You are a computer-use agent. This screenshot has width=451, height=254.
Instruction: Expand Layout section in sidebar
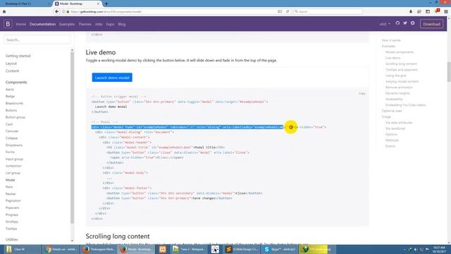[11, 64]
